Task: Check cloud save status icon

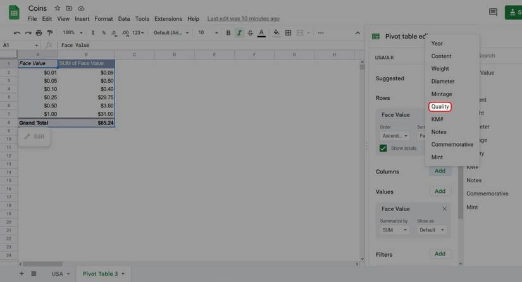Action: click(81, 8)
